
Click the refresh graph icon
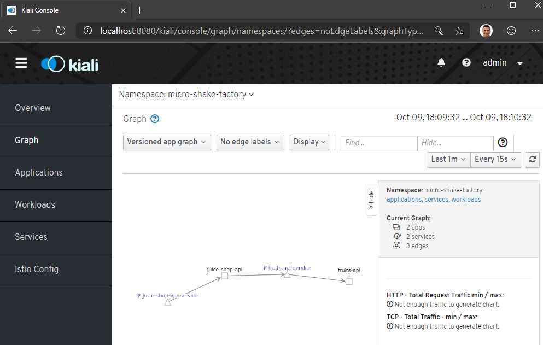(x=532, y=160)
